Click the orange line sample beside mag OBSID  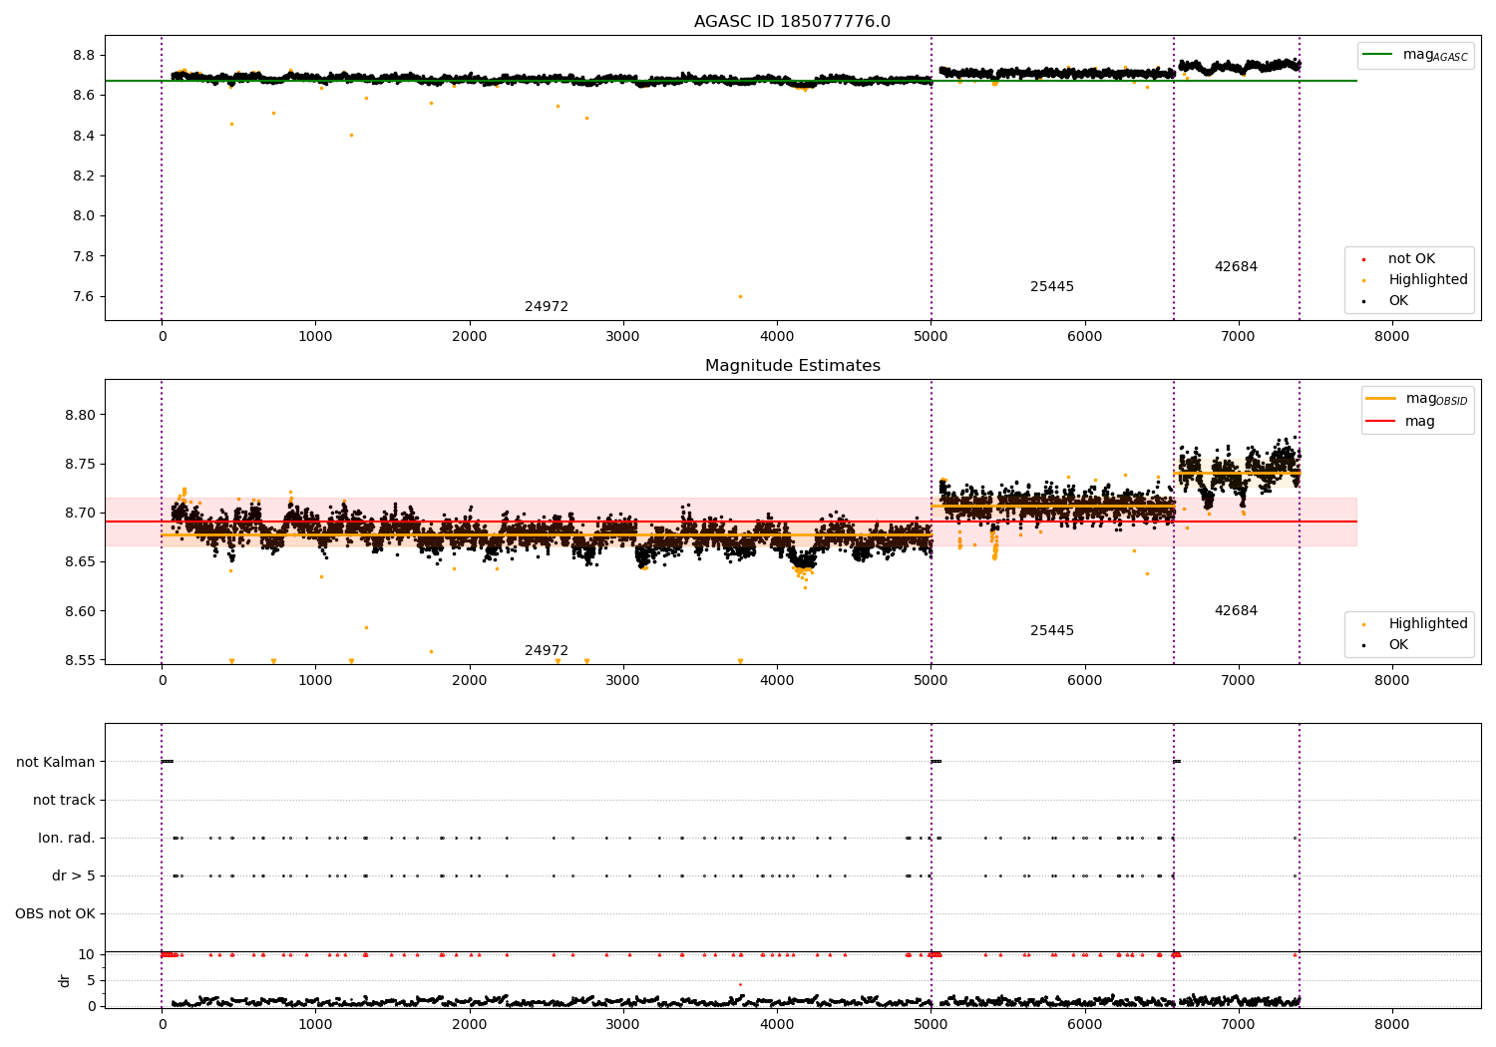pos(1380,399)
